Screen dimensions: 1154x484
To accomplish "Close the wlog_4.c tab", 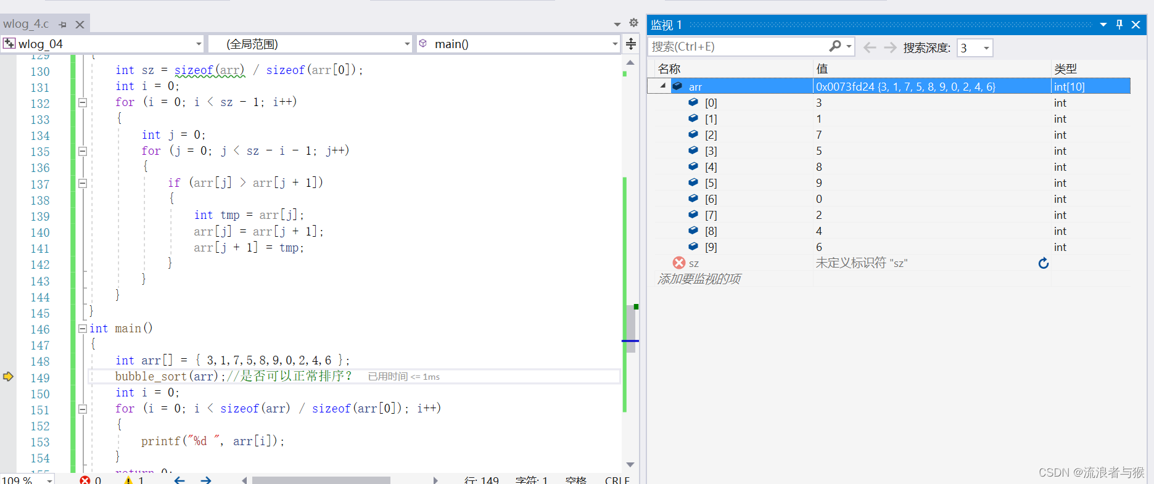I will [x=80, y=25].
